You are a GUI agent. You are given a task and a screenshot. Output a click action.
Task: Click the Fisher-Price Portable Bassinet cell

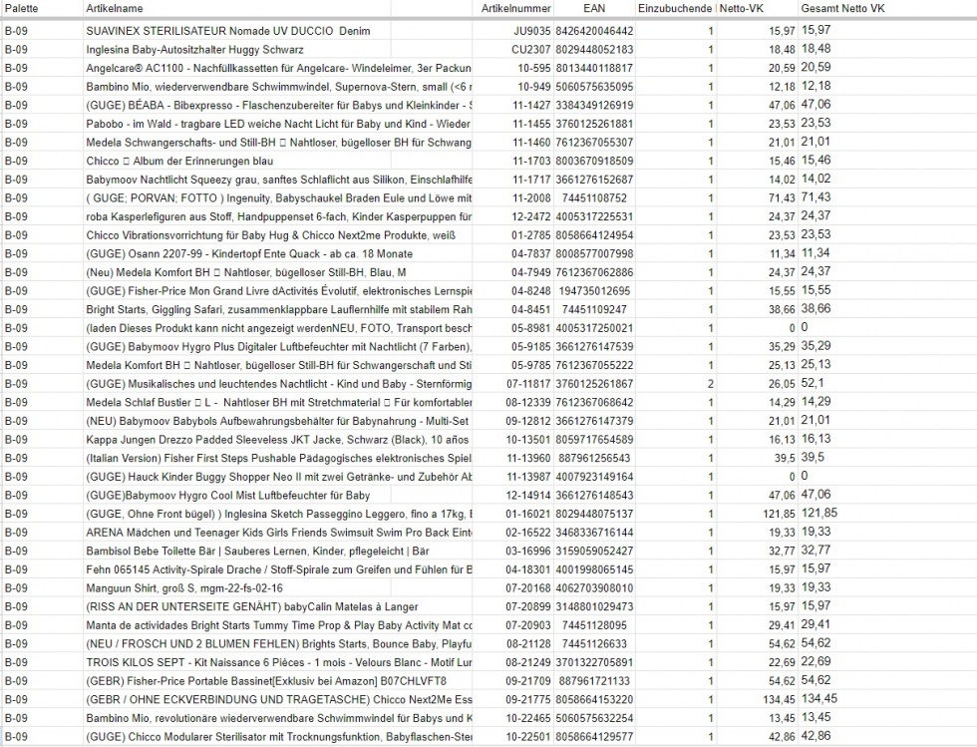pos(266,681)
